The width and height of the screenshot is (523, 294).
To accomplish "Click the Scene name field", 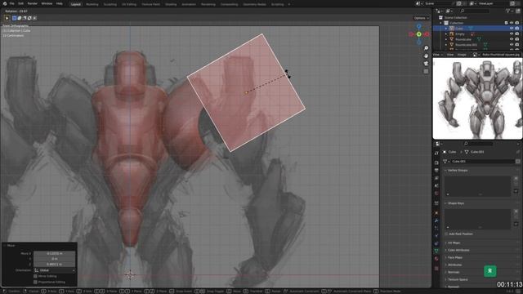I will click(439, 3).
